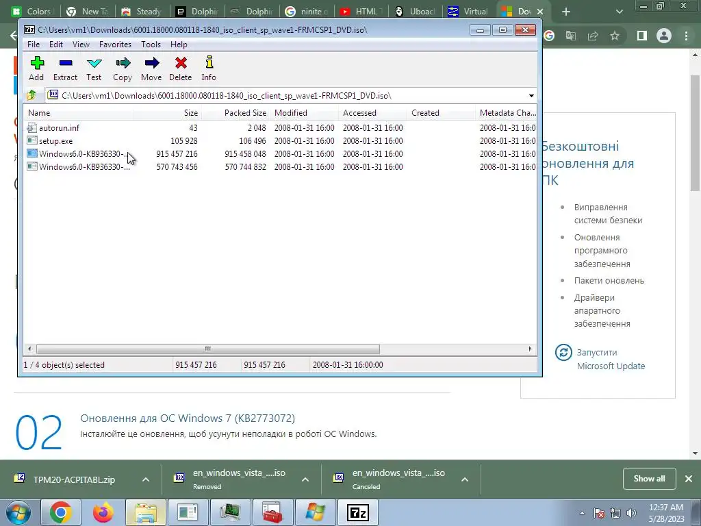Image resolution: width=701 pixels, height=526 pixels.
Task: Click Show all downloads button
Action: click(649, 479)
